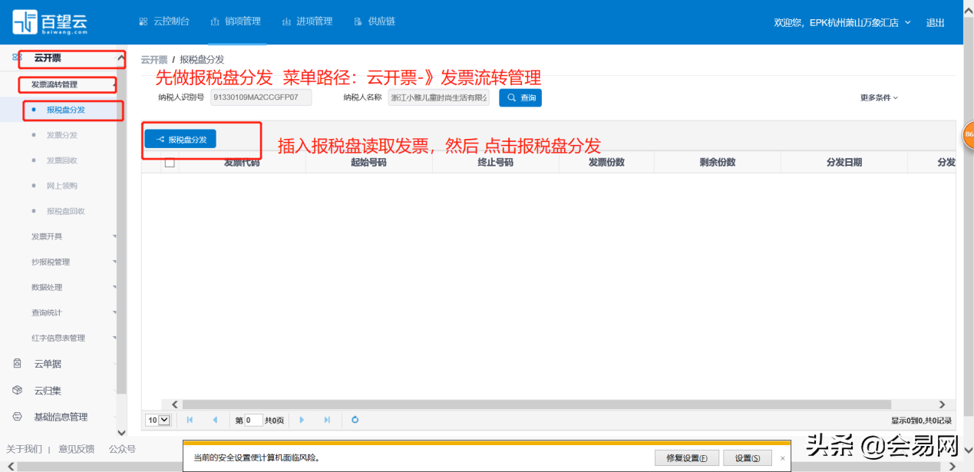Select 报税盘回收 in the sidebar

[x=66, y=211]
